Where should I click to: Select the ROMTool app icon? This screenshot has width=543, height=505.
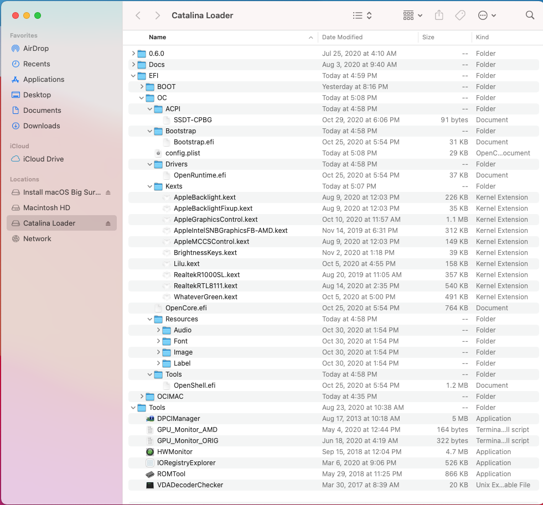[x=150, y=474]
